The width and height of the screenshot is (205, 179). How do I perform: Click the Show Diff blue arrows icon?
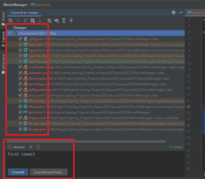point(25,20)
